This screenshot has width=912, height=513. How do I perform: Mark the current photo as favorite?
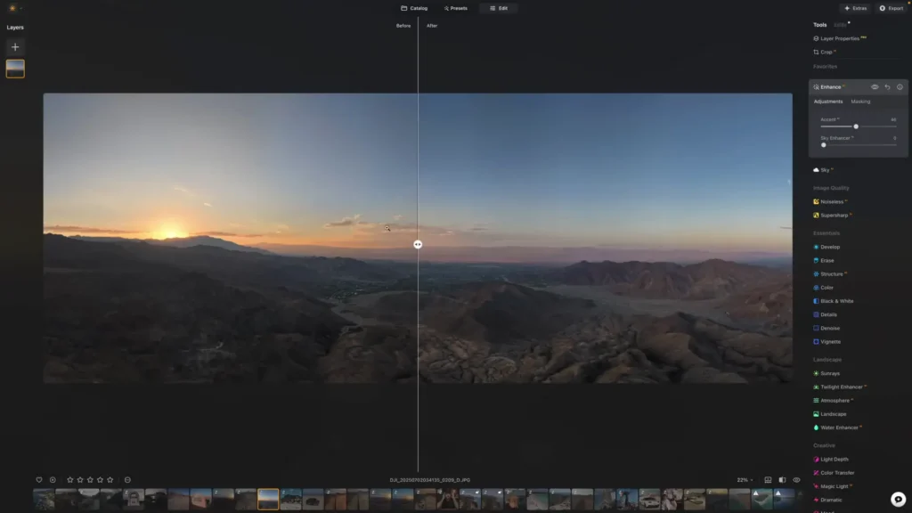[x=40, y=479]
